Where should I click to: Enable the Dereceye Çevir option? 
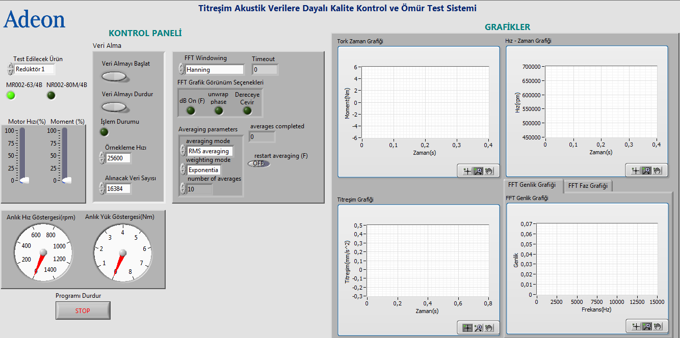tap(247, 110)
